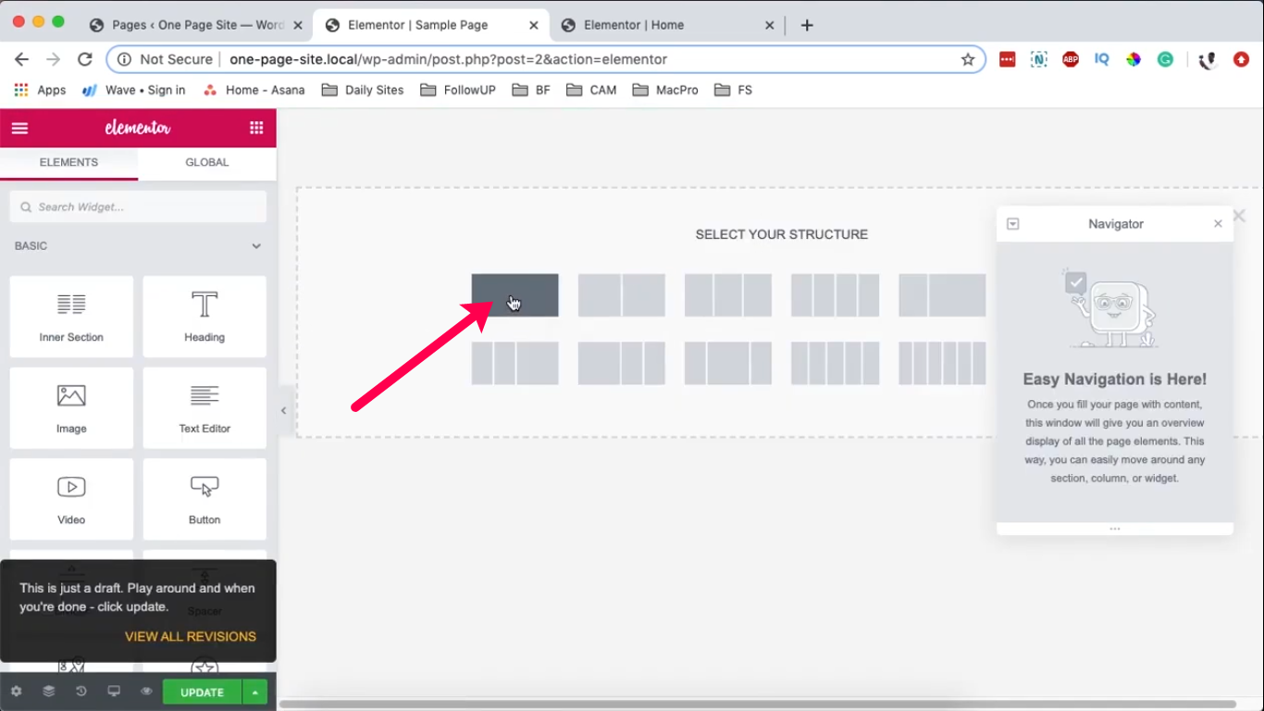
Task: Click VIEW ALL REVISIONS link
Action: point(191,637)
